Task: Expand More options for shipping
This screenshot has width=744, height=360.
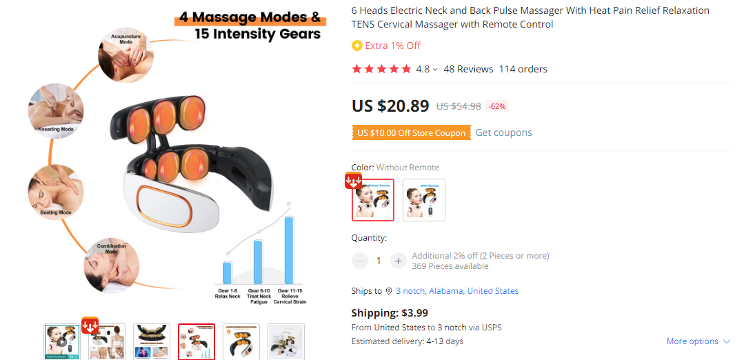Action: [x=698, y=341]
